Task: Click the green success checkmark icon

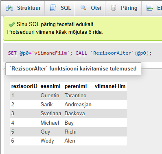Action: click(12, 24)
